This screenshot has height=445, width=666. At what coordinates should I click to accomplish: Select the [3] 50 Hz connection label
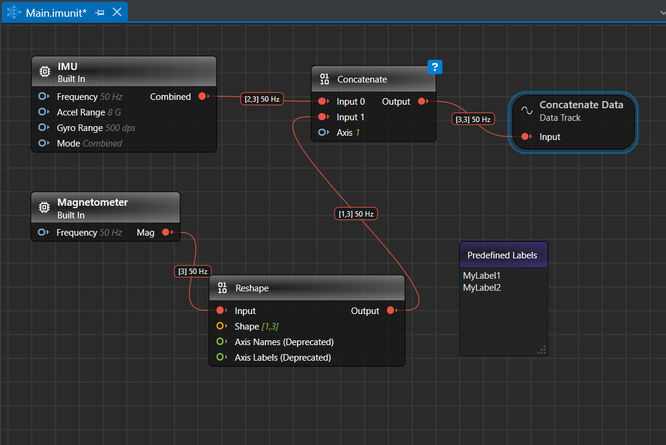(x=193, y=271)
